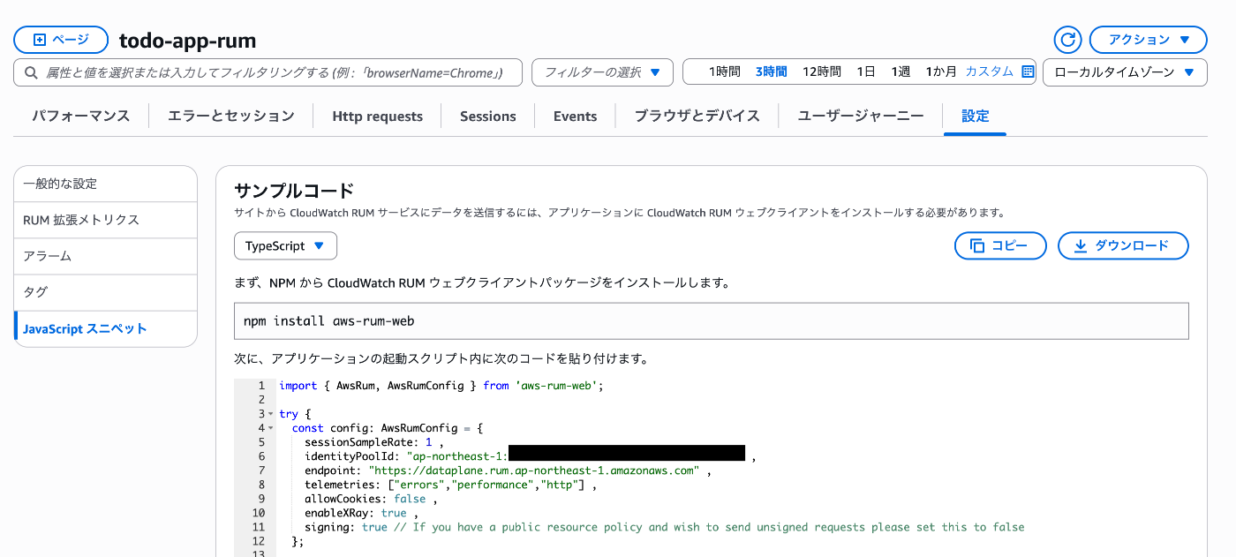1236x557 pixels.
Task: Select the 3時間 time range
Action: [x=771, y=72]
